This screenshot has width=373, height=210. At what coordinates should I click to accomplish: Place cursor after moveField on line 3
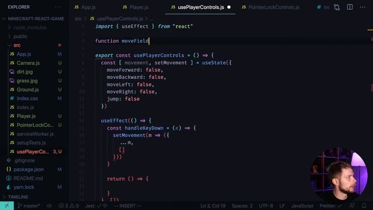[149, 41]
